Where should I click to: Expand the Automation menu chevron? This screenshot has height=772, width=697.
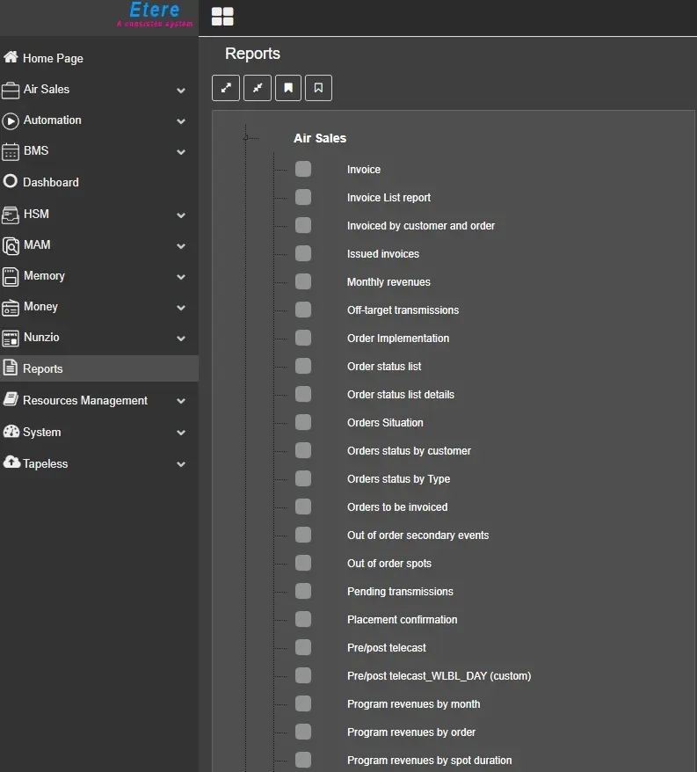(181, 120)
